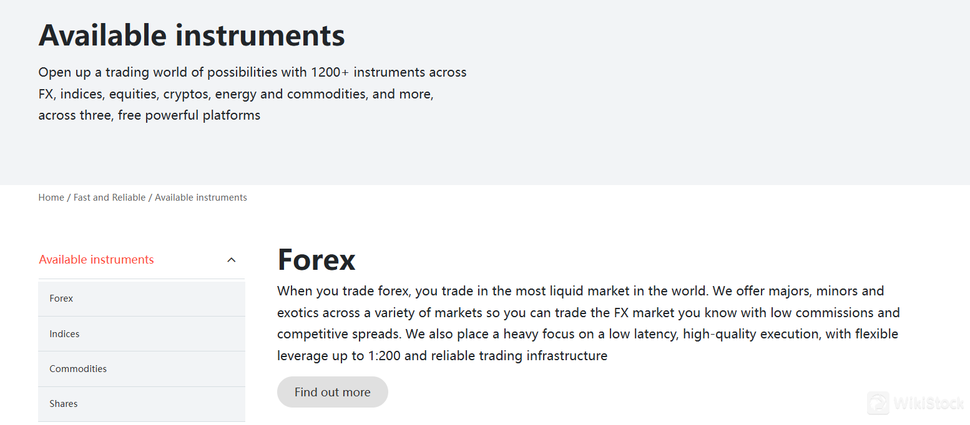The width and height of the screenshot is (970, 425).
Task: Go to Shares in the sidebar
Action: tap(64, 404)
